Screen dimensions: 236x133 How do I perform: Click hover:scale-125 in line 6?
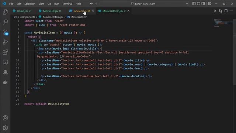tap(121, 41)
